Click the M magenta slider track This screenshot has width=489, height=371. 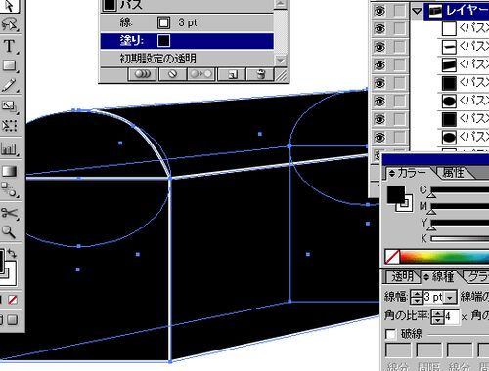[x=460, y=206]
